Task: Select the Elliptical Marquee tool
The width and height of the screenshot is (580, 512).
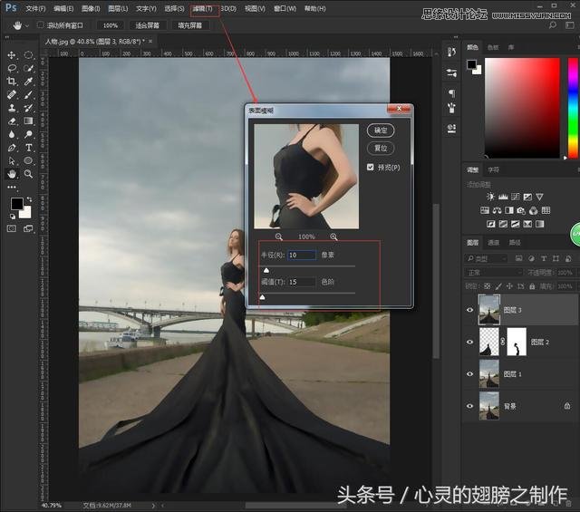Action: point(28,55)
